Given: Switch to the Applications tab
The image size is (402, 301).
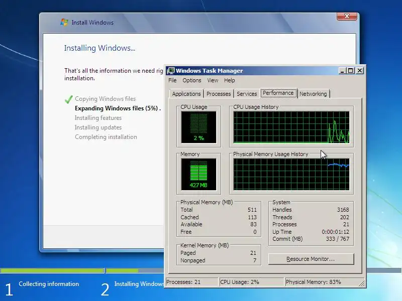Looking at the screenshot, I should [x=186, y=94].
